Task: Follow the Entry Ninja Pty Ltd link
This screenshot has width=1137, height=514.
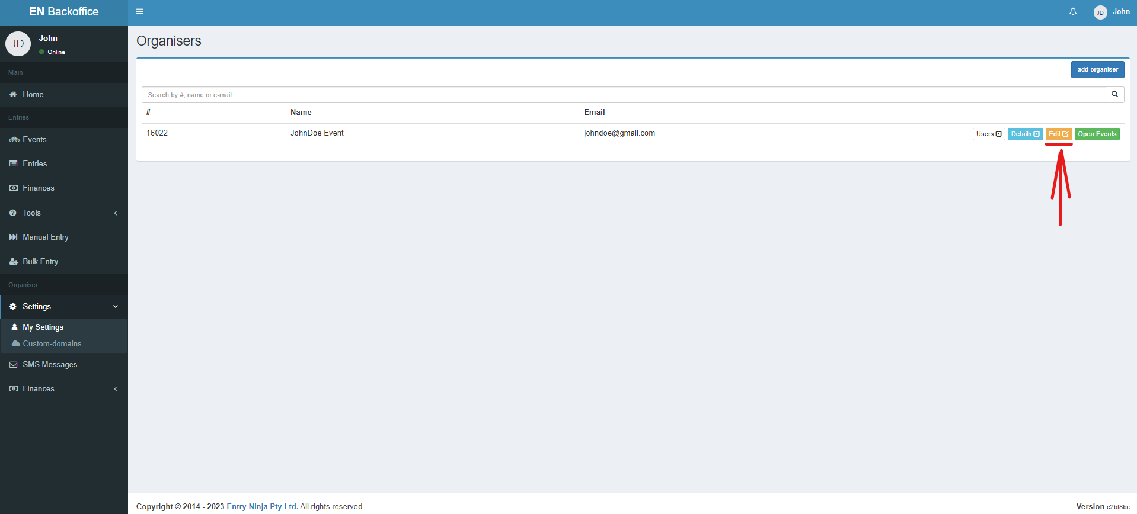Action: point(263,507)
